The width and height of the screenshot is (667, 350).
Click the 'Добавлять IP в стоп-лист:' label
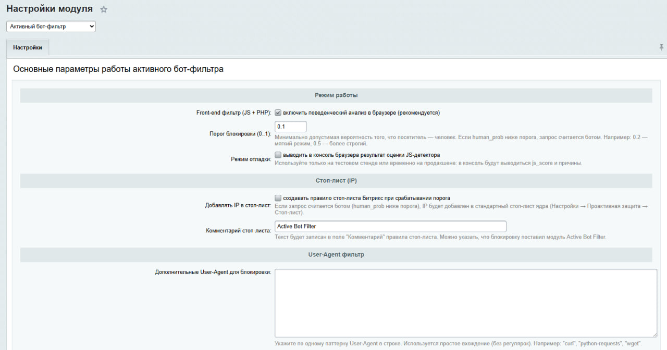coord(238,205)
